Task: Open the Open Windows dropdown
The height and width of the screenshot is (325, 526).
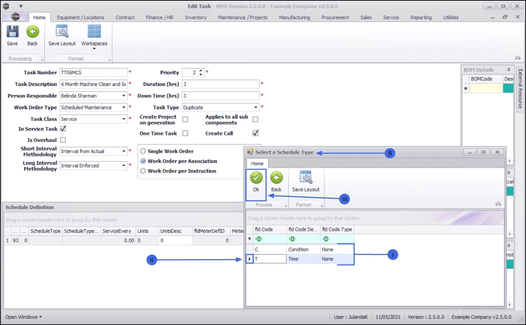Action: (x=24, y=317)
